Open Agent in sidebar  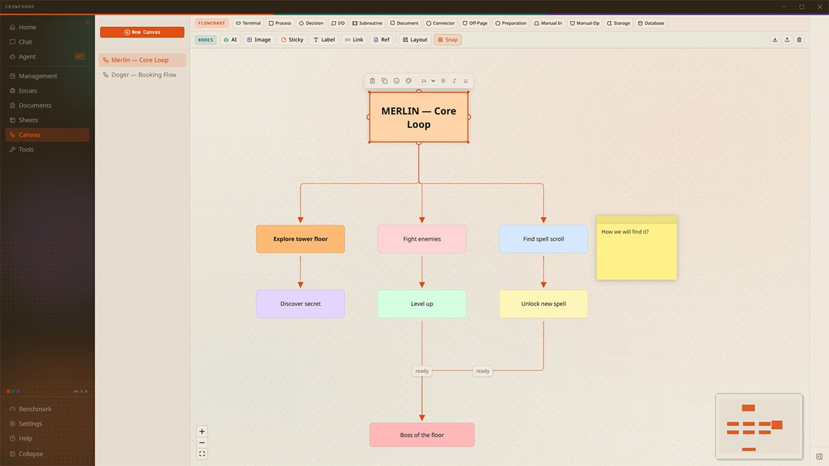47,56
